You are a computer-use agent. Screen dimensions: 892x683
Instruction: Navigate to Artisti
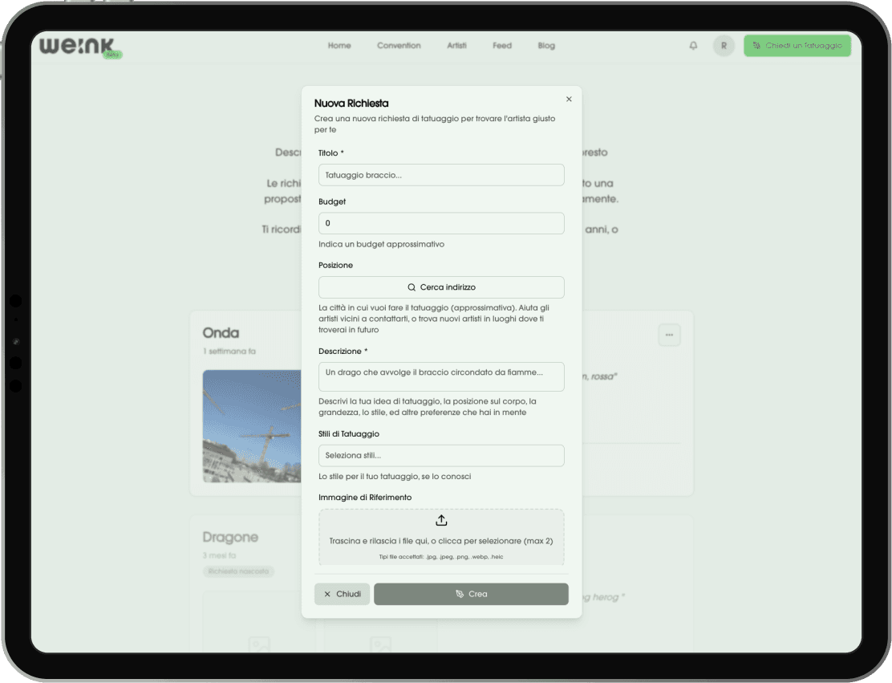pyautogui.click(x=456, y=46)
